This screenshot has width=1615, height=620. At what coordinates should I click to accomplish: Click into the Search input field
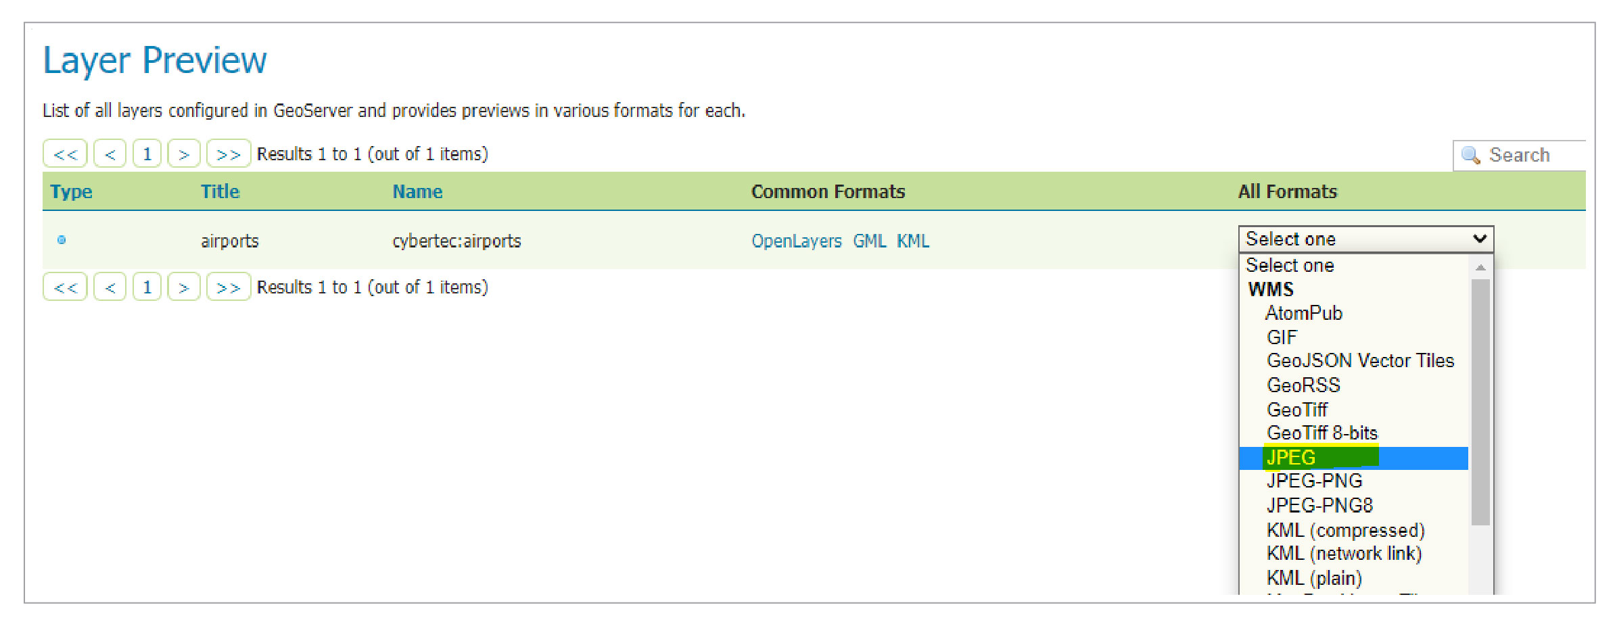pyautogui.click(x=1534, y=156)
